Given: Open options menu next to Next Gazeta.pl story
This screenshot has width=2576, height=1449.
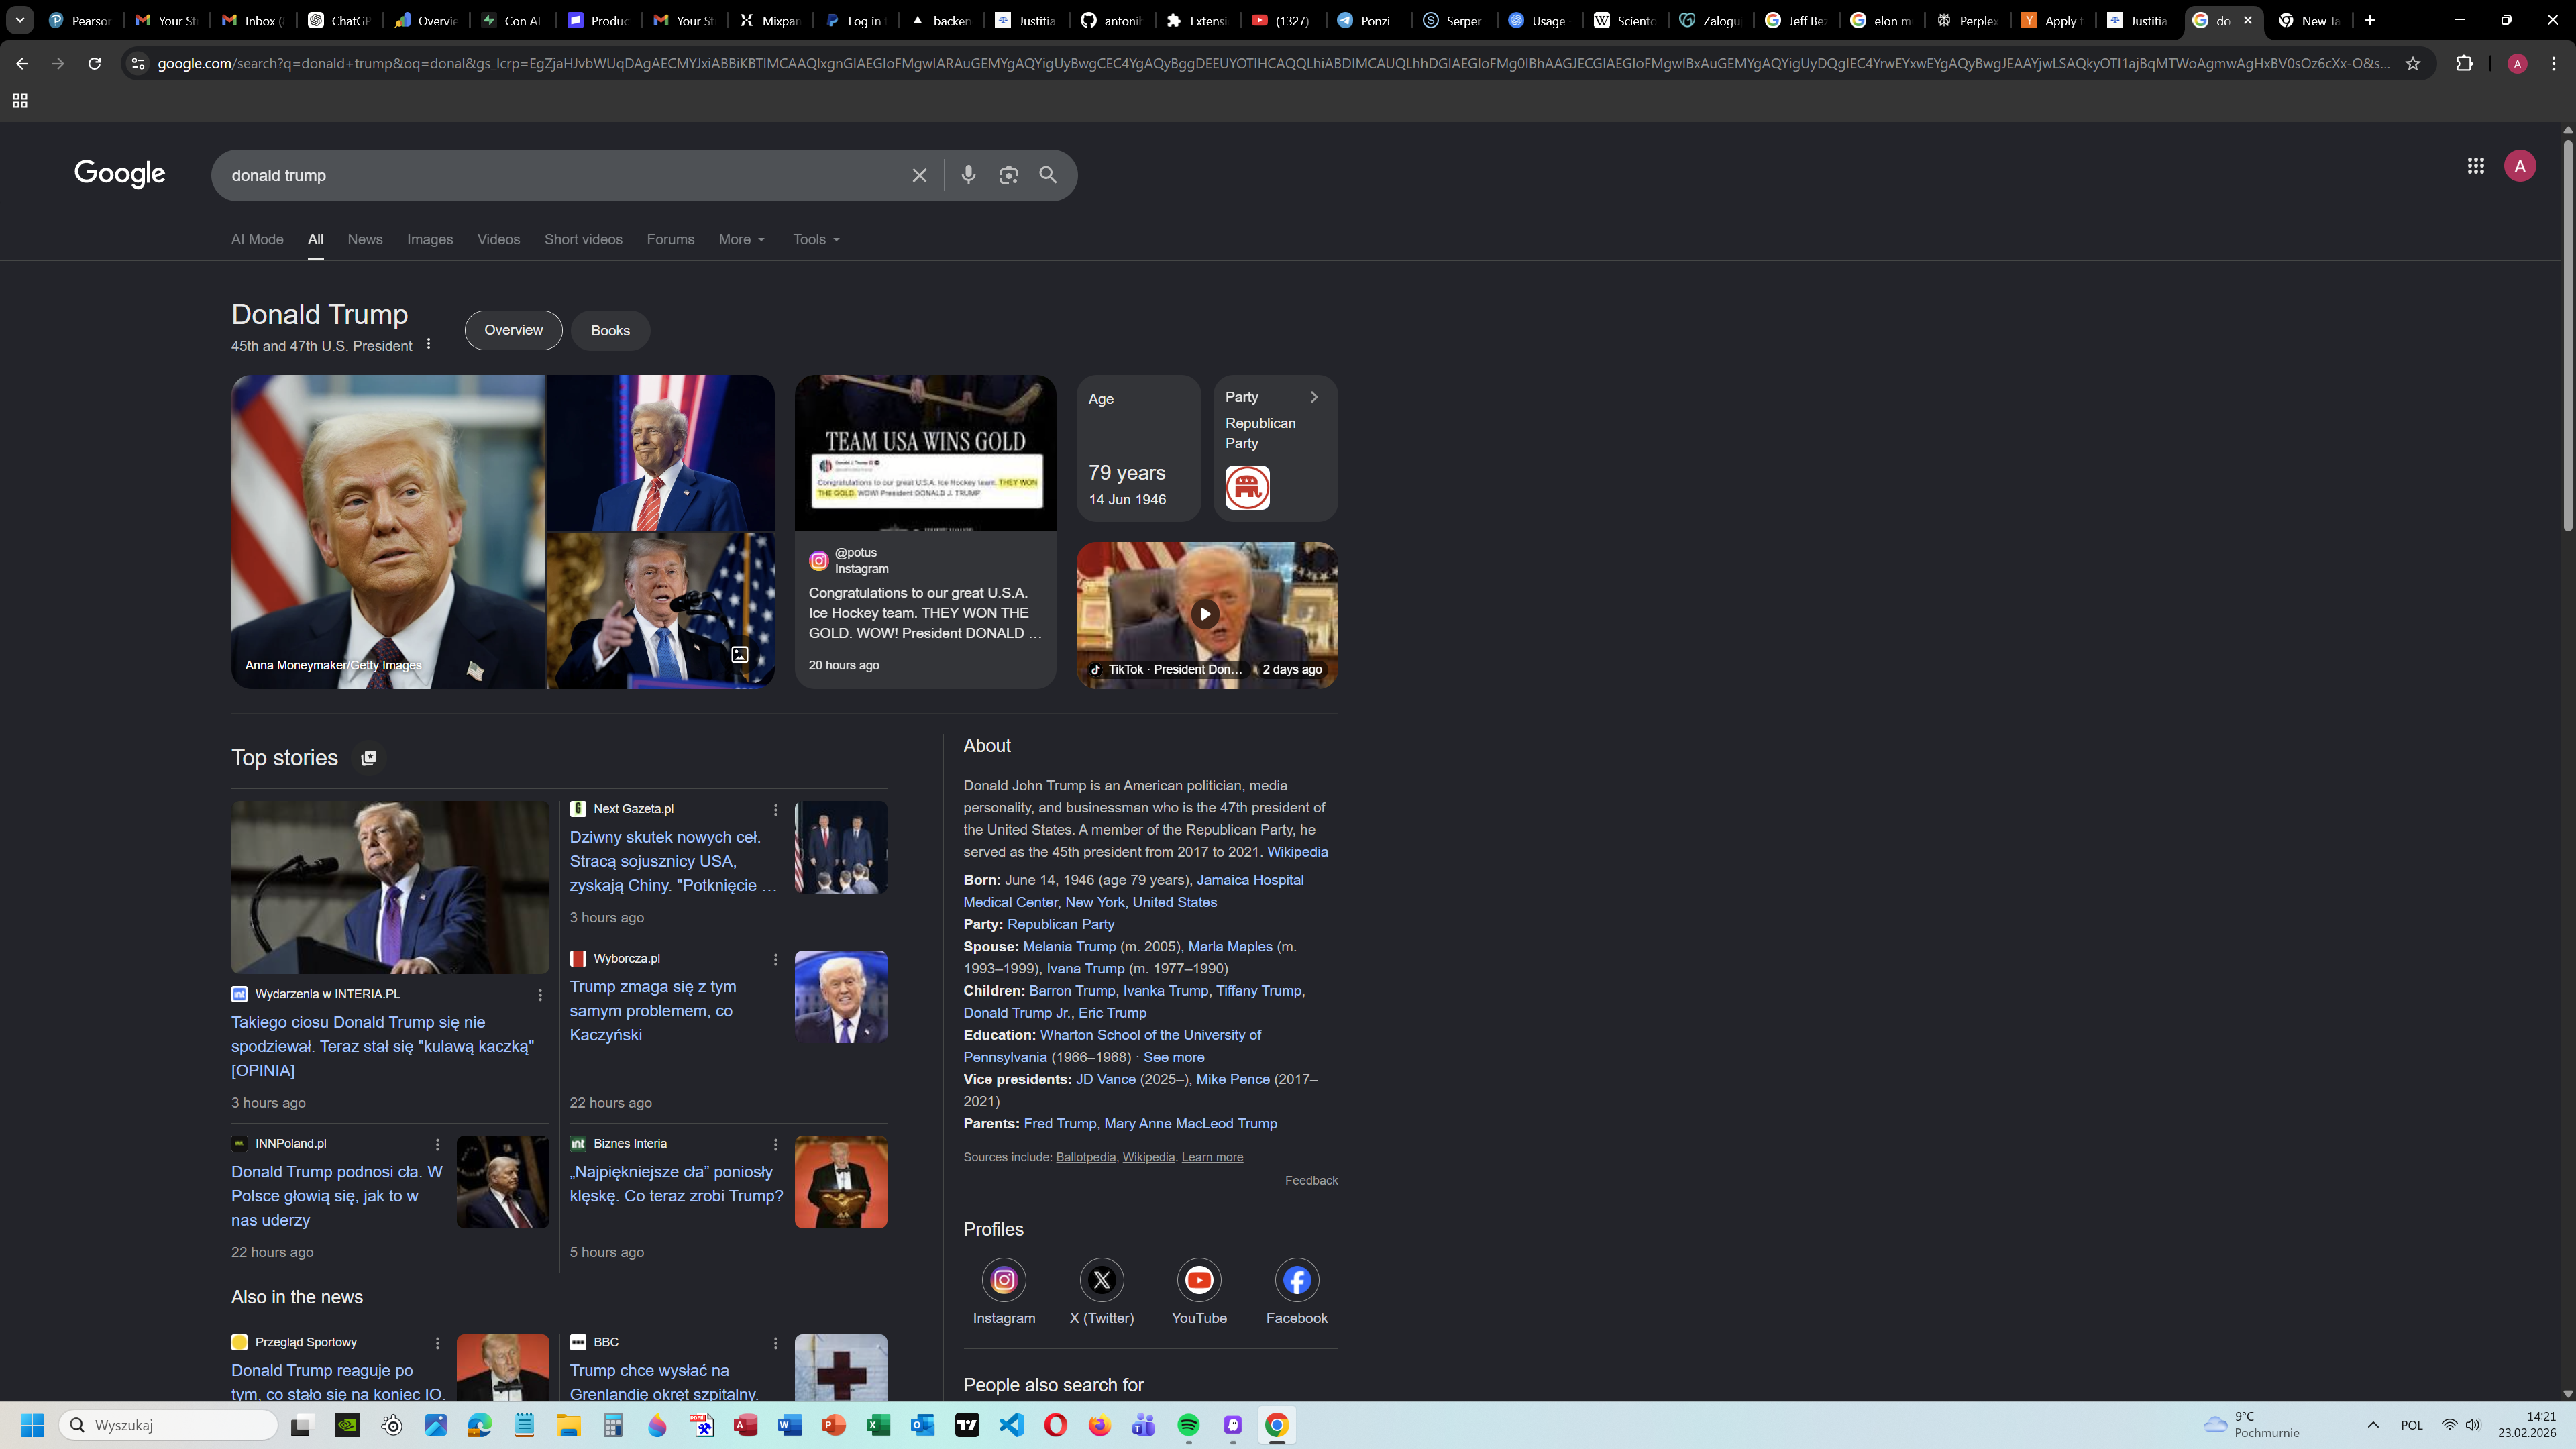Looking at the screenshot, I should (x=775, y=809).
